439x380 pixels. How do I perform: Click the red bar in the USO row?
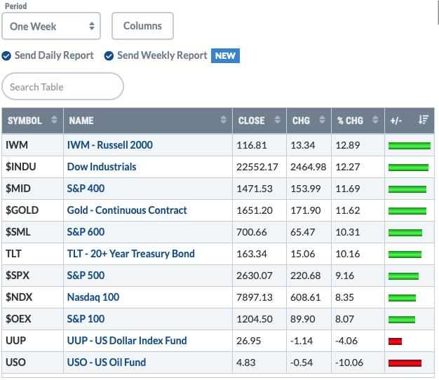405,363
